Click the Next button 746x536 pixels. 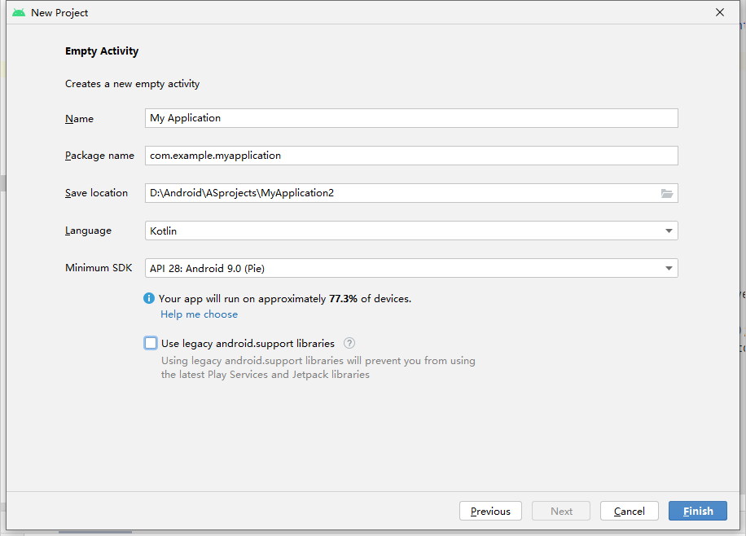pyautogui.click(x=561, y=511)
